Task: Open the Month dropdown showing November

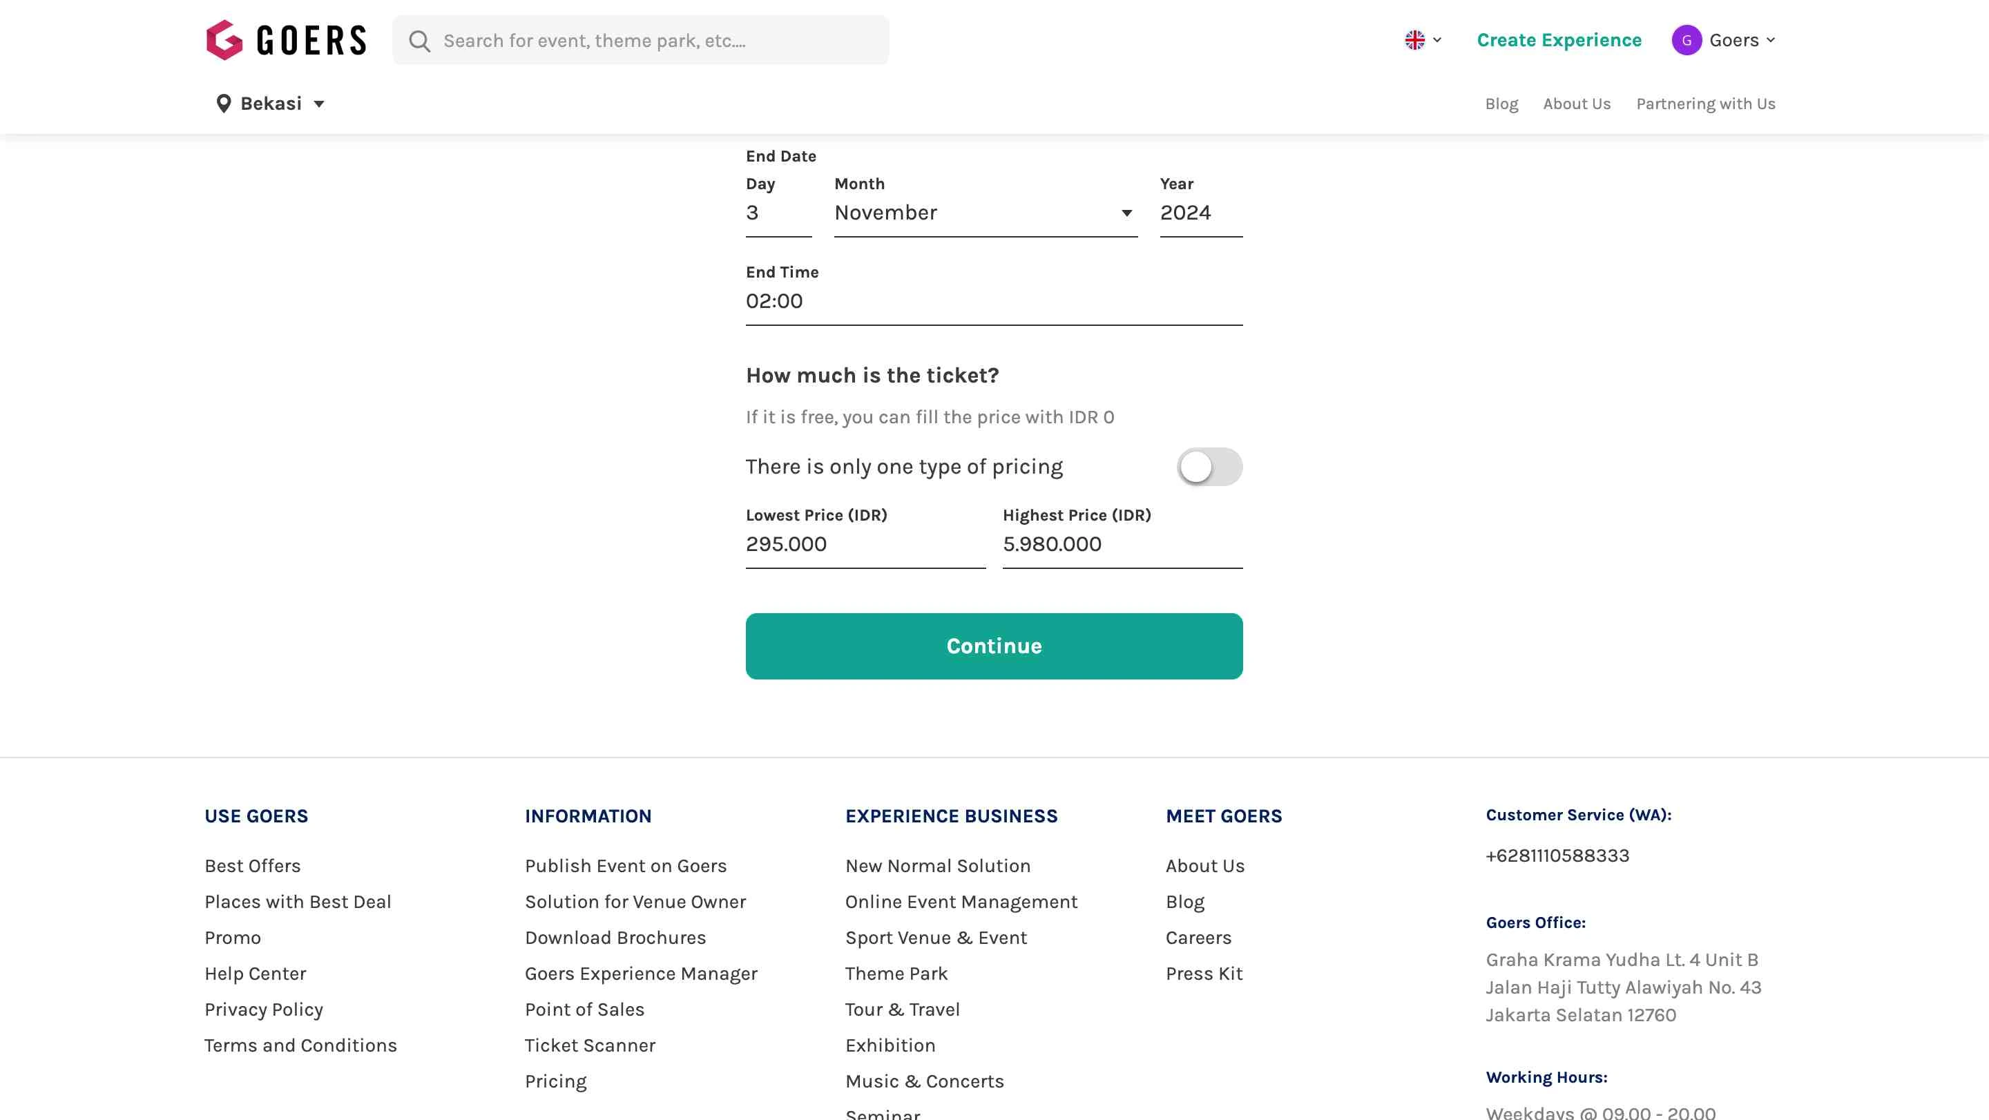Action: click(986, 213)
